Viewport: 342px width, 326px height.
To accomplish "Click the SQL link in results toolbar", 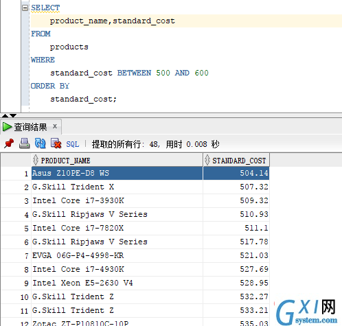I will pos(73,144).
